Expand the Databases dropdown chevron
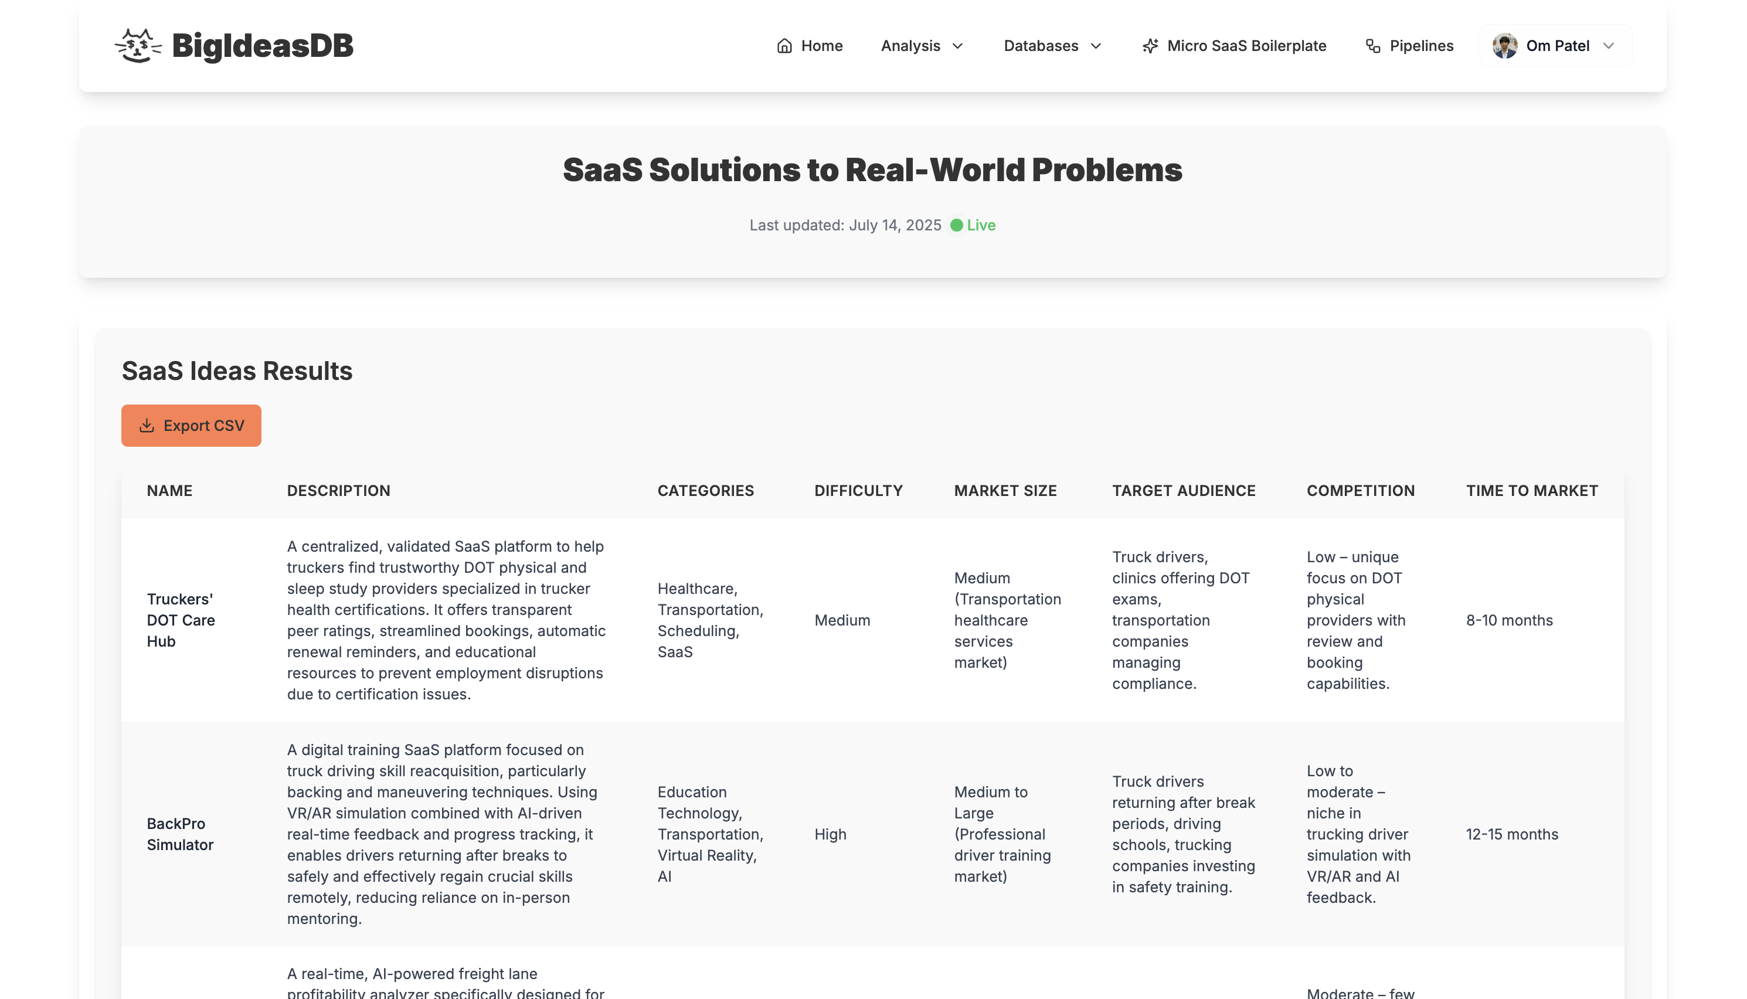This screenshot has height=999, width=1747. 1095,46
